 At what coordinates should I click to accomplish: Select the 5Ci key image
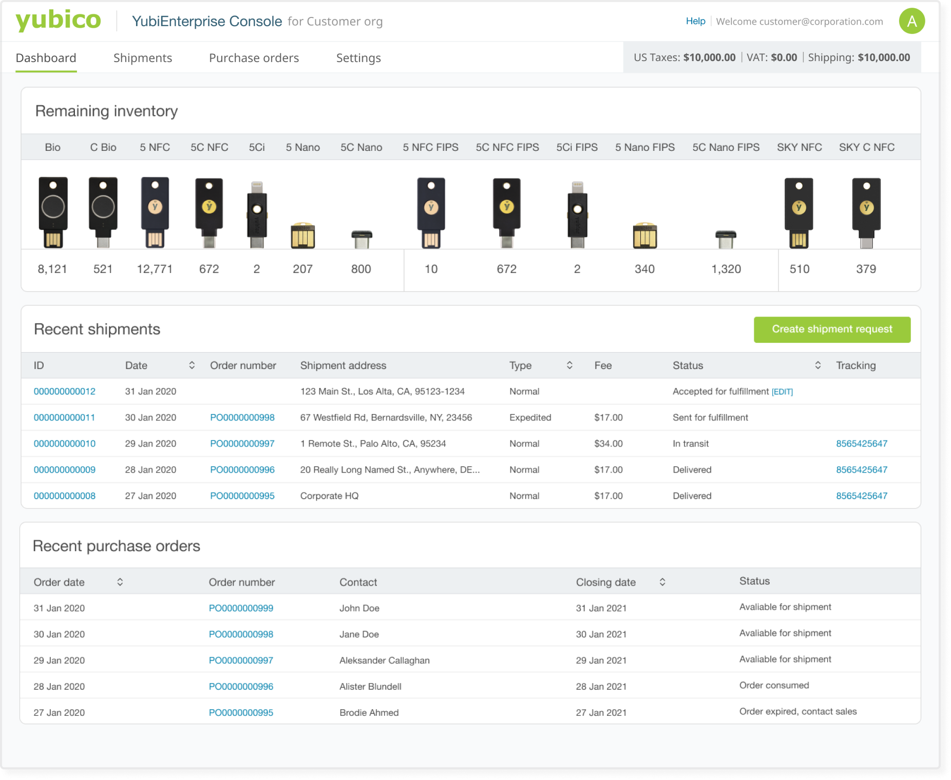point(257,215)
